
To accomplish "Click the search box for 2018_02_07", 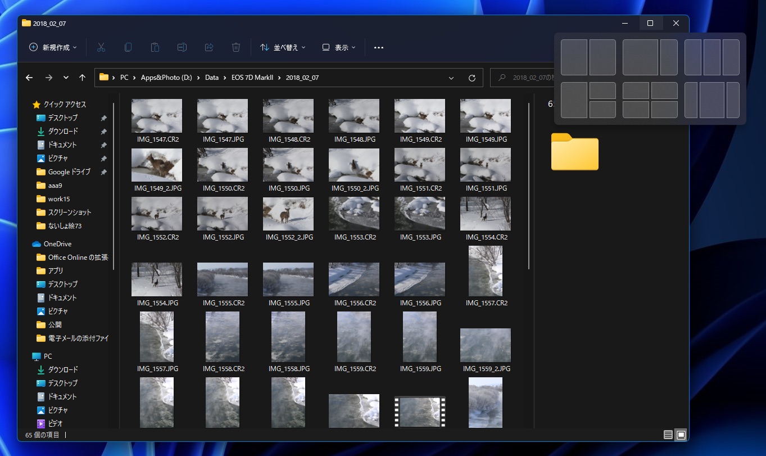I will [522, 78].
